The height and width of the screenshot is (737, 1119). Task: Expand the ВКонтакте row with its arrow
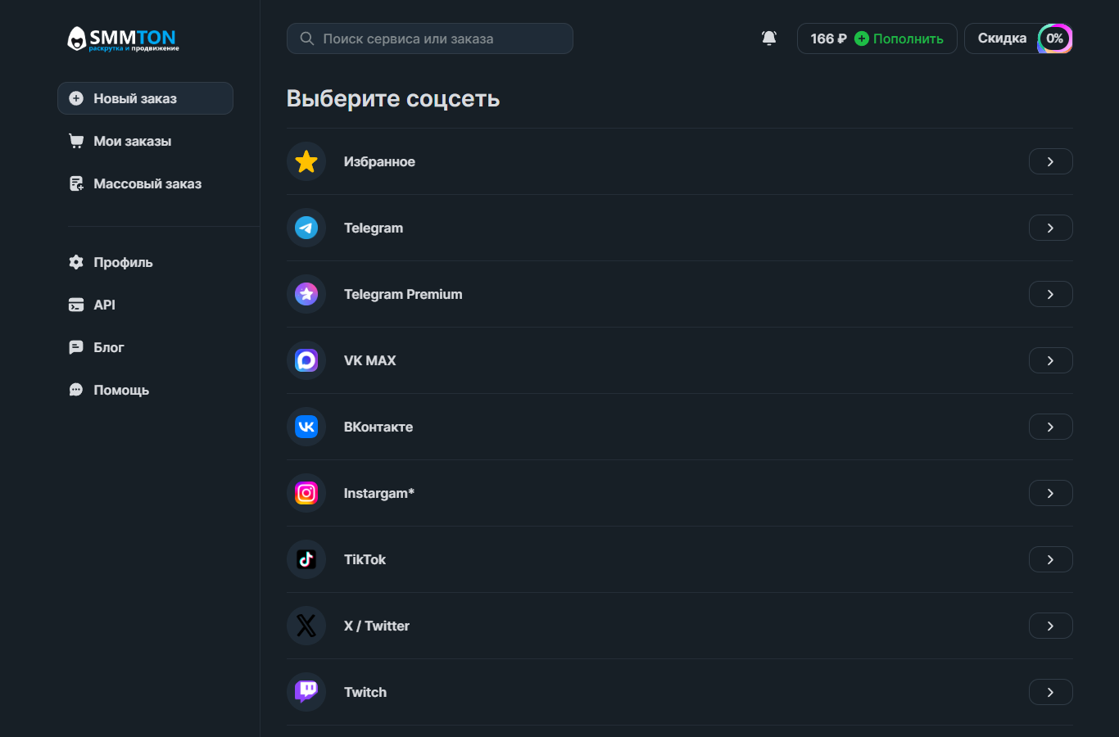[1050, 427]
